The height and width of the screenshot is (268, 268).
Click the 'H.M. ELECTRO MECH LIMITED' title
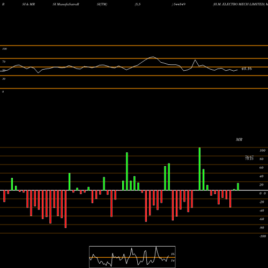coord(239,4)
